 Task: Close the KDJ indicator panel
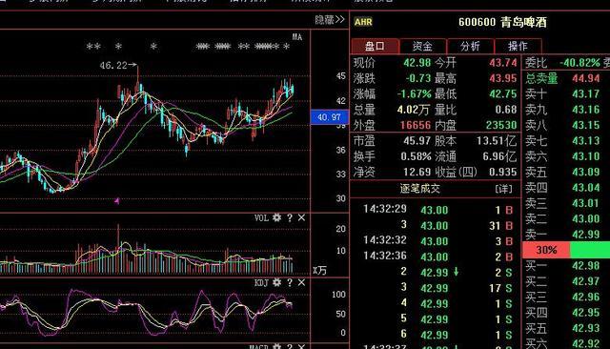[x=301, y=282]
